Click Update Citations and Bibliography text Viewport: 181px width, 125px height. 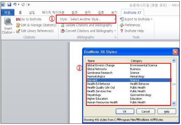tap(89, 25)
